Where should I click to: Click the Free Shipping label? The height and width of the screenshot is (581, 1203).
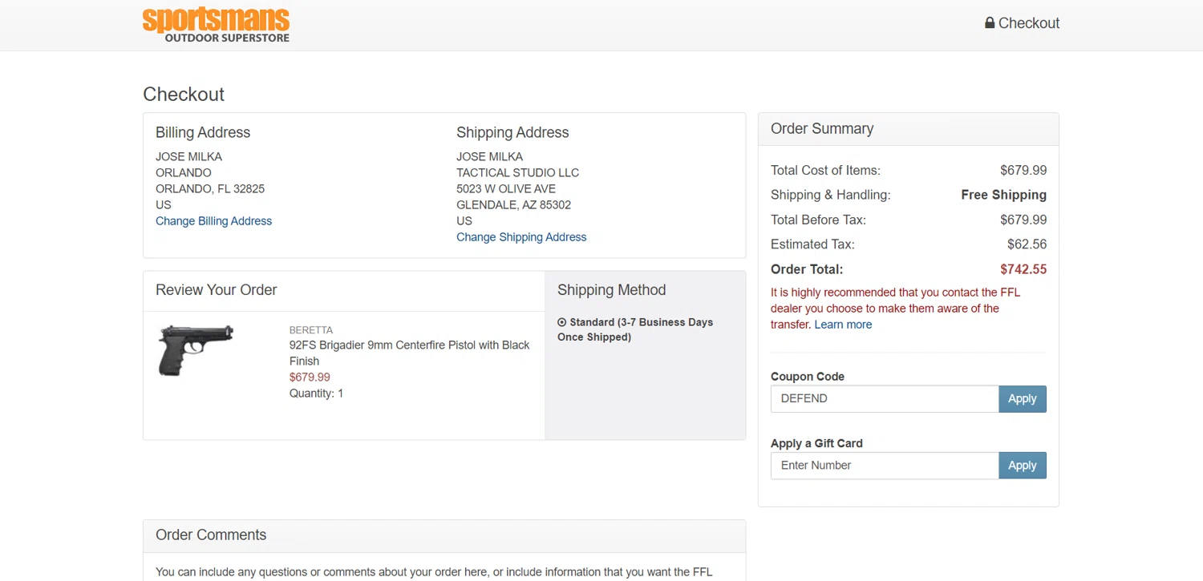[x=1003, y=195]
